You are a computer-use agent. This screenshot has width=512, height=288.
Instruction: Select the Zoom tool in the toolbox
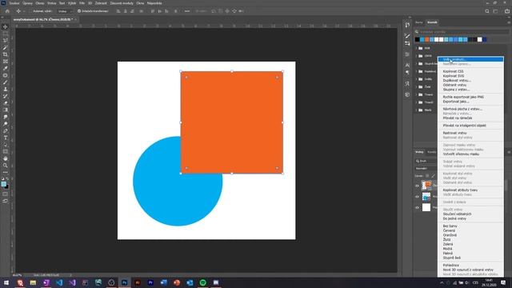6,166
